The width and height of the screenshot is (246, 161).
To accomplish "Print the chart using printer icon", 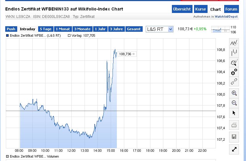I will (x=234, y=125).
